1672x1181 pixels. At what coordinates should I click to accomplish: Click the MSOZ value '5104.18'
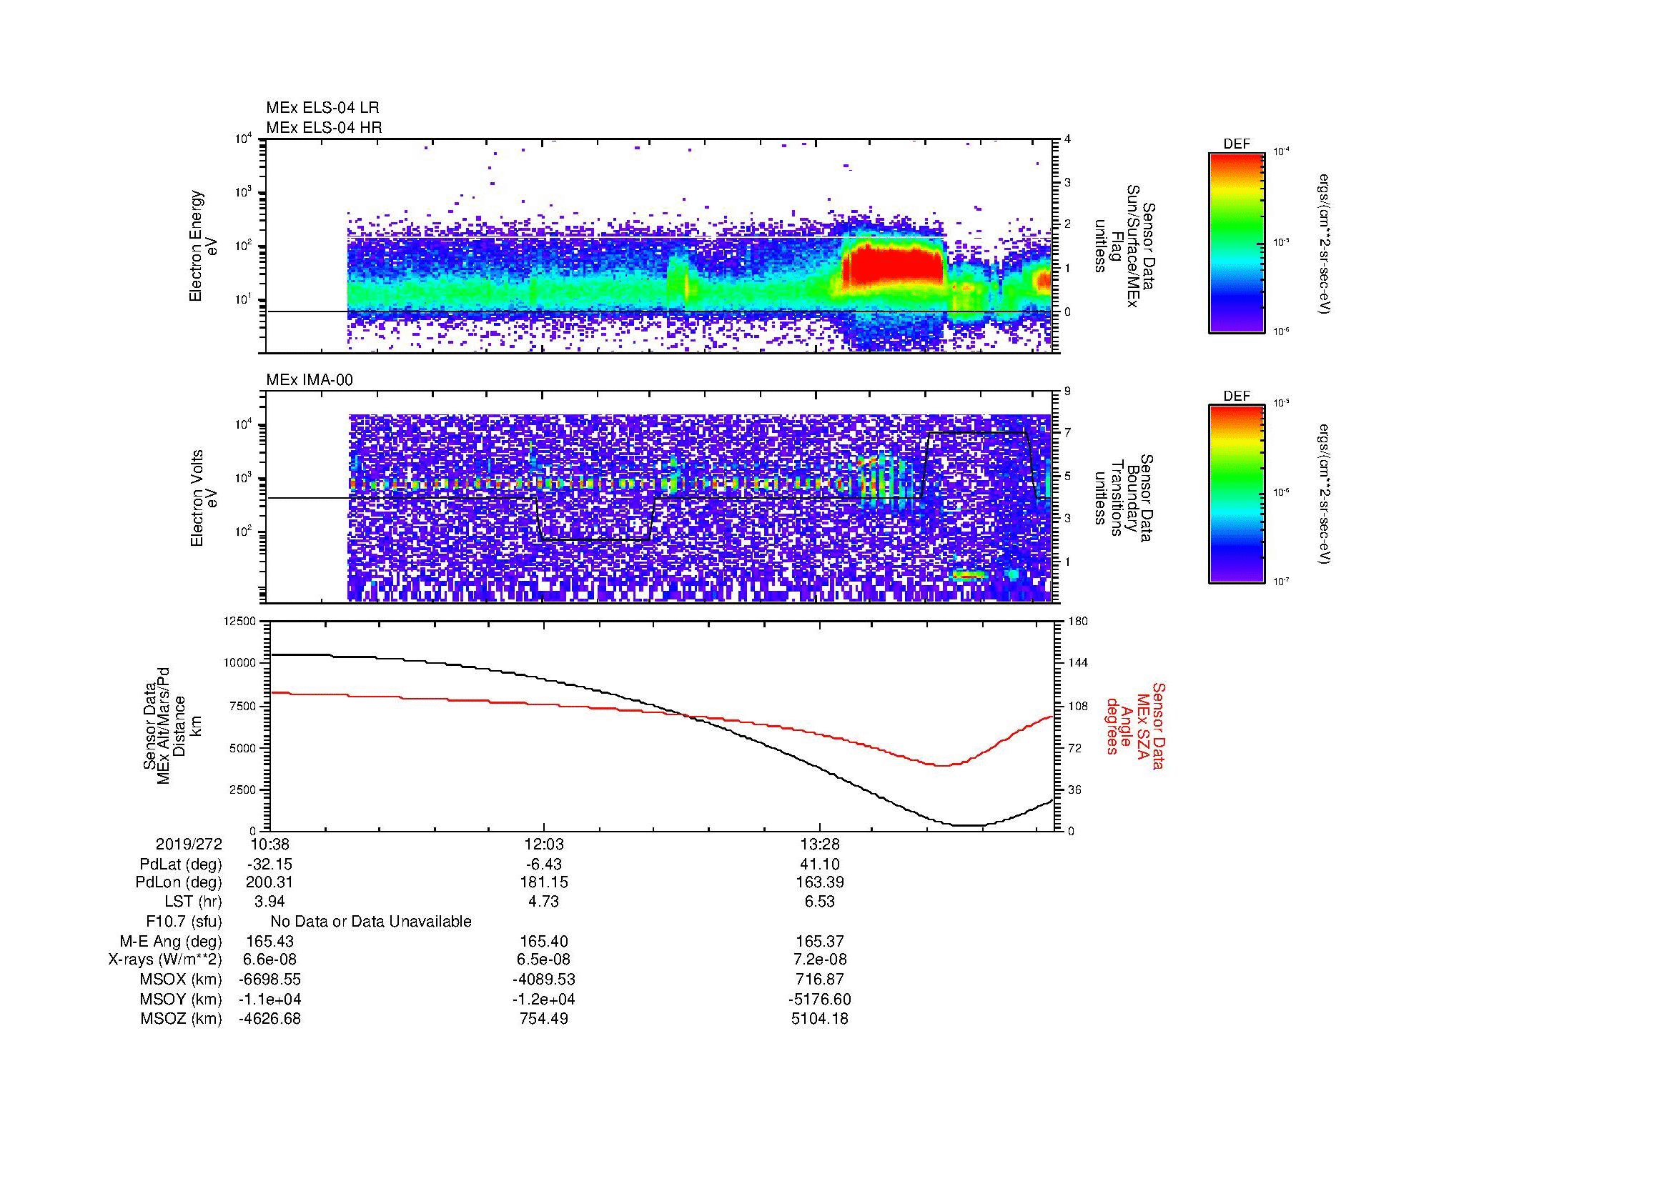click(x=820, y=1019)
